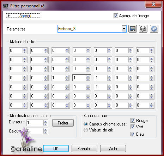This screenshot has height=156, width=164.
Task: Disable the Bleu channel checkbox
Action: coord(133,134)
